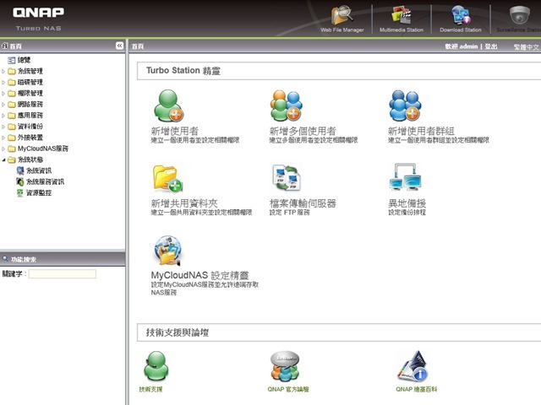Image resolution: width=541 pixels, height=405 pixels.
Task: Click the 新增共用資料夾 shared folder icon
Action: pyautogui.click(x=167, y=178)
